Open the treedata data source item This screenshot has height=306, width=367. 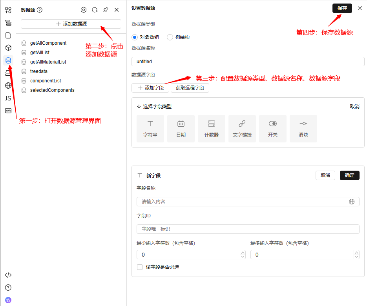pyautogui.click(x=39, y=71)
